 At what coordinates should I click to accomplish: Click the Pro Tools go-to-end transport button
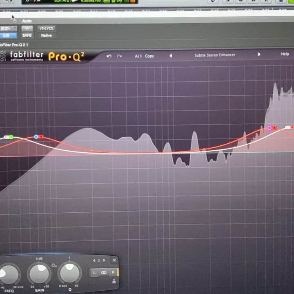(x=266, y=1)
